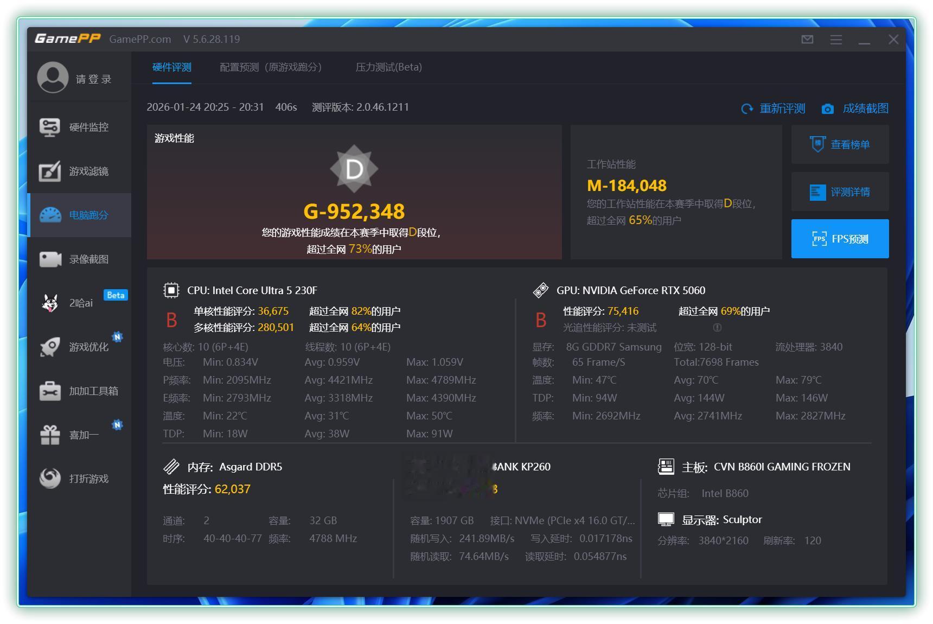Click the CPU single-core score 36,675

point(273,311)
